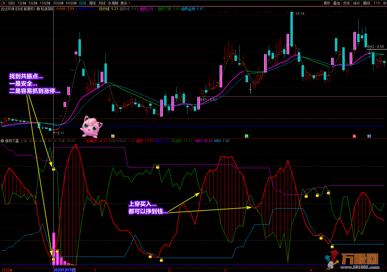
Task: Click the pink Jigglypuff sticker on chart
Action: pyautogui.click(x=91, y=127)
